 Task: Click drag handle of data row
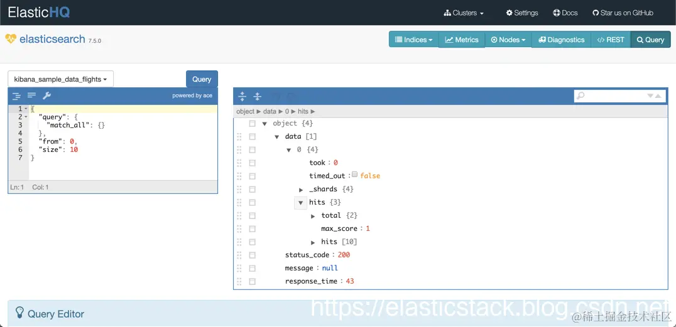point(239,137)
